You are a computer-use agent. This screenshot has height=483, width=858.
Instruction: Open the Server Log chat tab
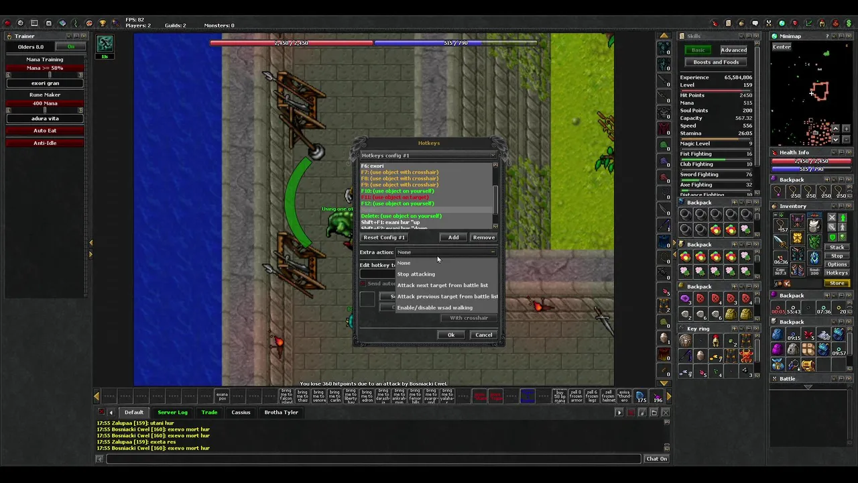pos(172,413)
